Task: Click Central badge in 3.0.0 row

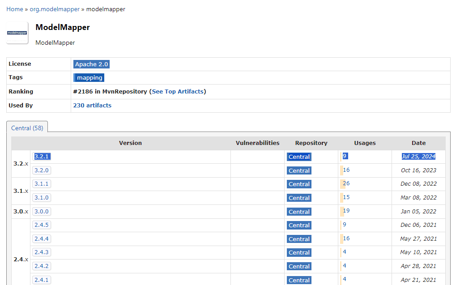Action: (x=299, y=212)
